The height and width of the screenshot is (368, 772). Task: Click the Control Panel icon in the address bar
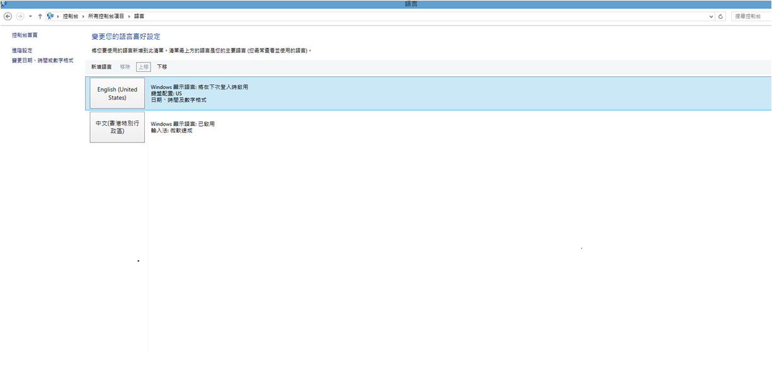coord(50,16)
